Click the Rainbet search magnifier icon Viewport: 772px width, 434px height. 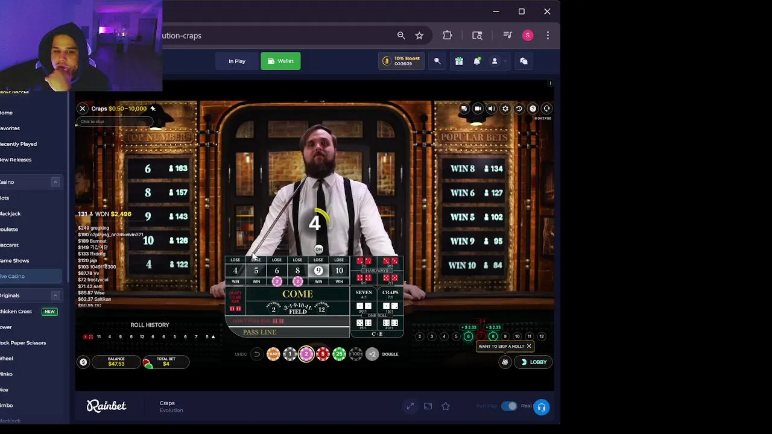coord(437,61)
